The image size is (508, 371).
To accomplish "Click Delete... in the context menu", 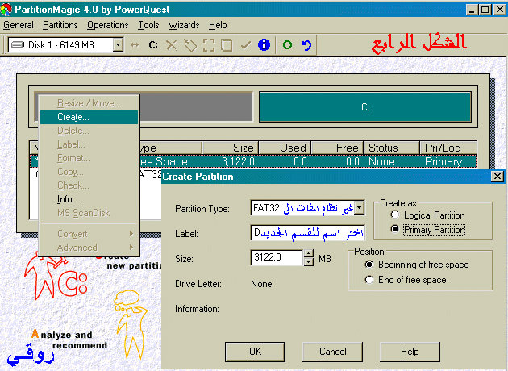I will (89, 131).
